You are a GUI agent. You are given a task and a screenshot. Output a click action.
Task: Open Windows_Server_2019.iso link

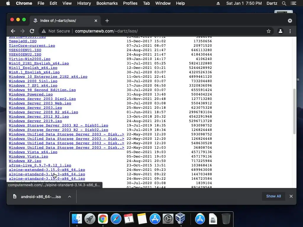click(x=36, y=121)
